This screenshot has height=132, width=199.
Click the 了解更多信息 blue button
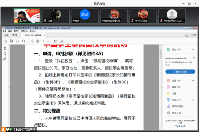(180, 72)
